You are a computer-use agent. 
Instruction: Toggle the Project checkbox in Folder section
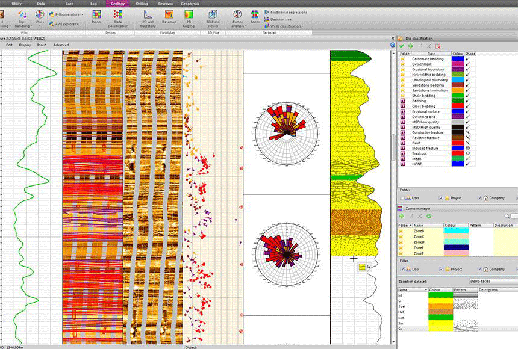pos(441,198)
